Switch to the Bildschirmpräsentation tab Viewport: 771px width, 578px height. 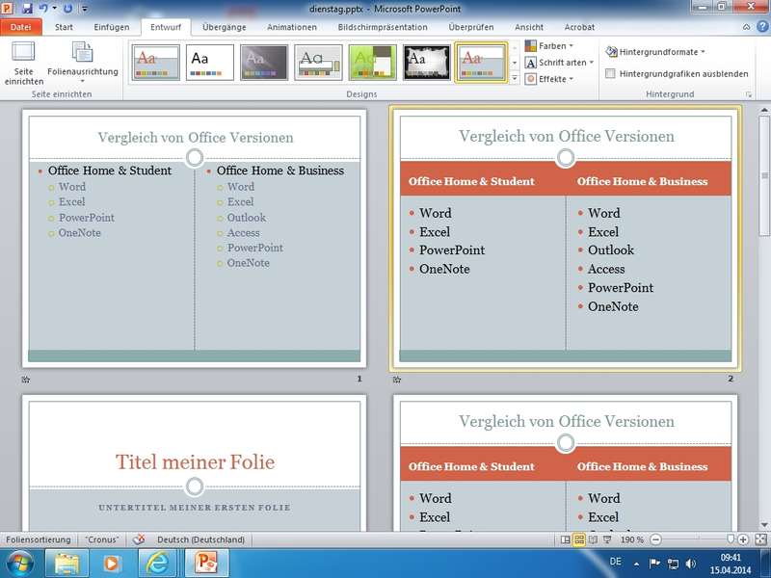pyautogui.click(x=382, y=27)
